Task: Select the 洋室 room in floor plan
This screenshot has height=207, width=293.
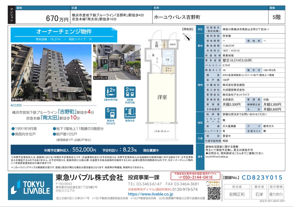Action: (x=162, y=97)
